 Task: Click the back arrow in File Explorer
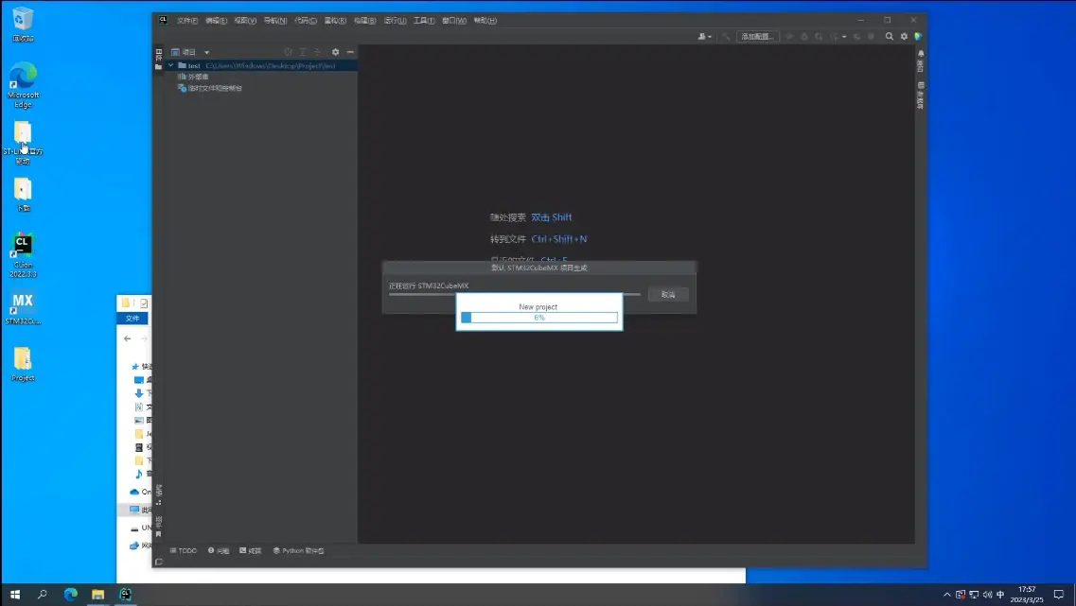(128, 338)
